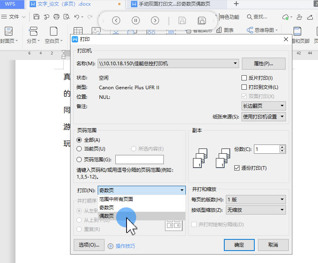Choose 偶数页 from the print list
Screen dimensions: 318x263
tap(107, 216)
